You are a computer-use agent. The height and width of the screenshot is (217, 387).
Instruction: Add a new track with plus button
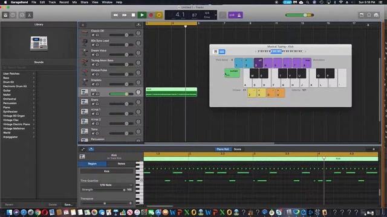click(x=83, y=25)
